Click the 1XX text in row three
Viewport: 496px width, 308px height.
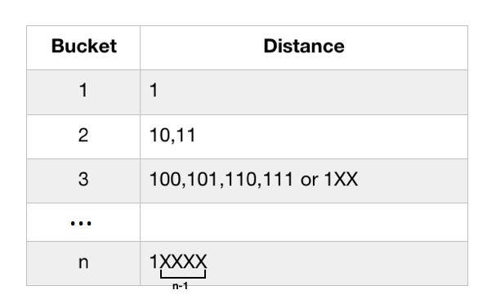coord(342,179)
